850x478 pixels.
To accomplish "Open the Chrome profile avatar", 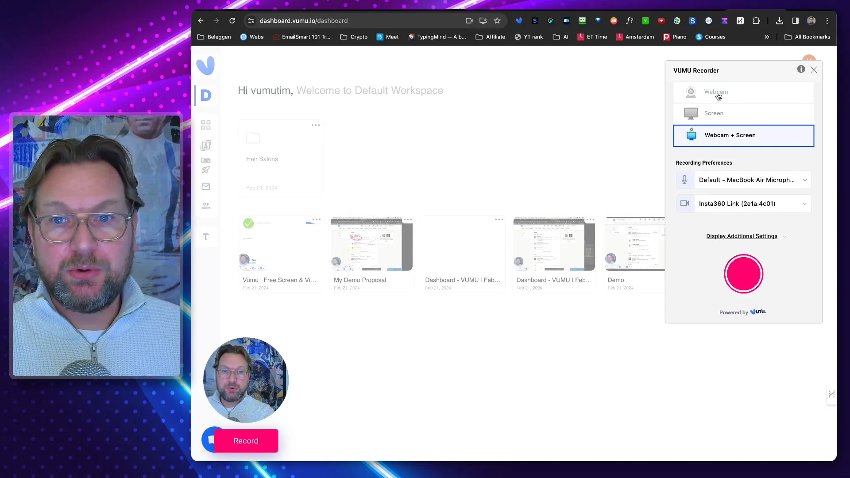I will tap(811, 21).
